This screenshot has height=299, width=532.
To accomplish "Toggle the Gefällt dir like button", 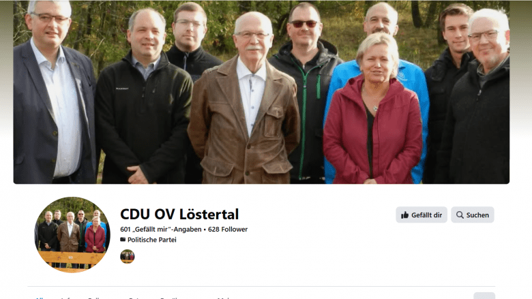I will (422, 215).
